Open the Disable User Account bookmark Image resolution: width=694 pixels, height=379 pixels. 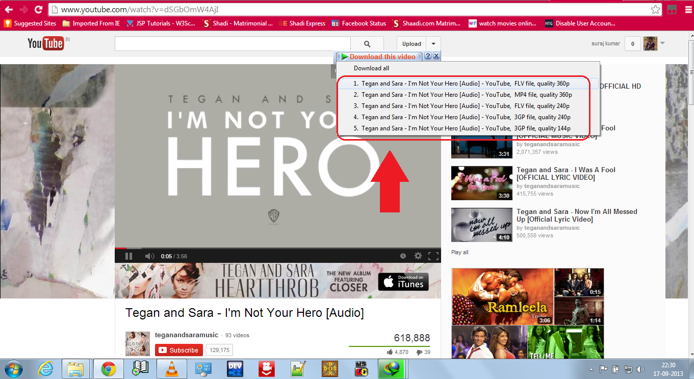pyautogui.click(x=580, y=23)
